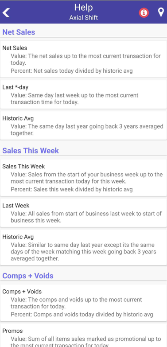Image resolution: width=167 pixels, height=347 pixels.
Task: Select the Help title in header
Action: pos(83,7)
